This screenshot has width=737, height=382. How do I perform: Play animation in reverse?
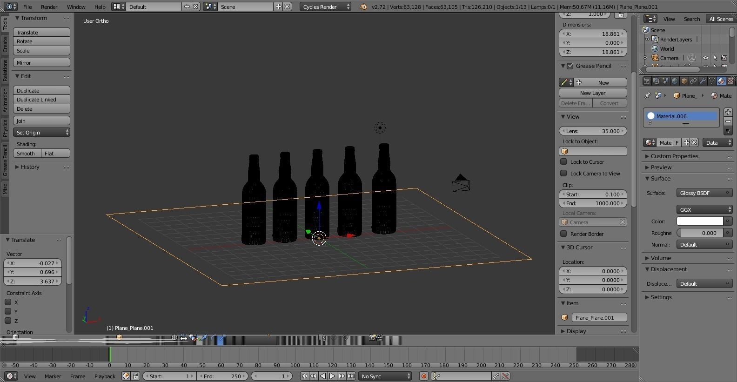[323, 376]
